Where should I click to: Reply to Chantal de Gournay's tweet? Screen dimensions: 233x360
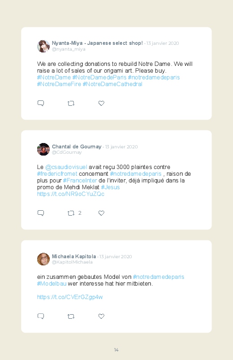[x=41, y=213]
